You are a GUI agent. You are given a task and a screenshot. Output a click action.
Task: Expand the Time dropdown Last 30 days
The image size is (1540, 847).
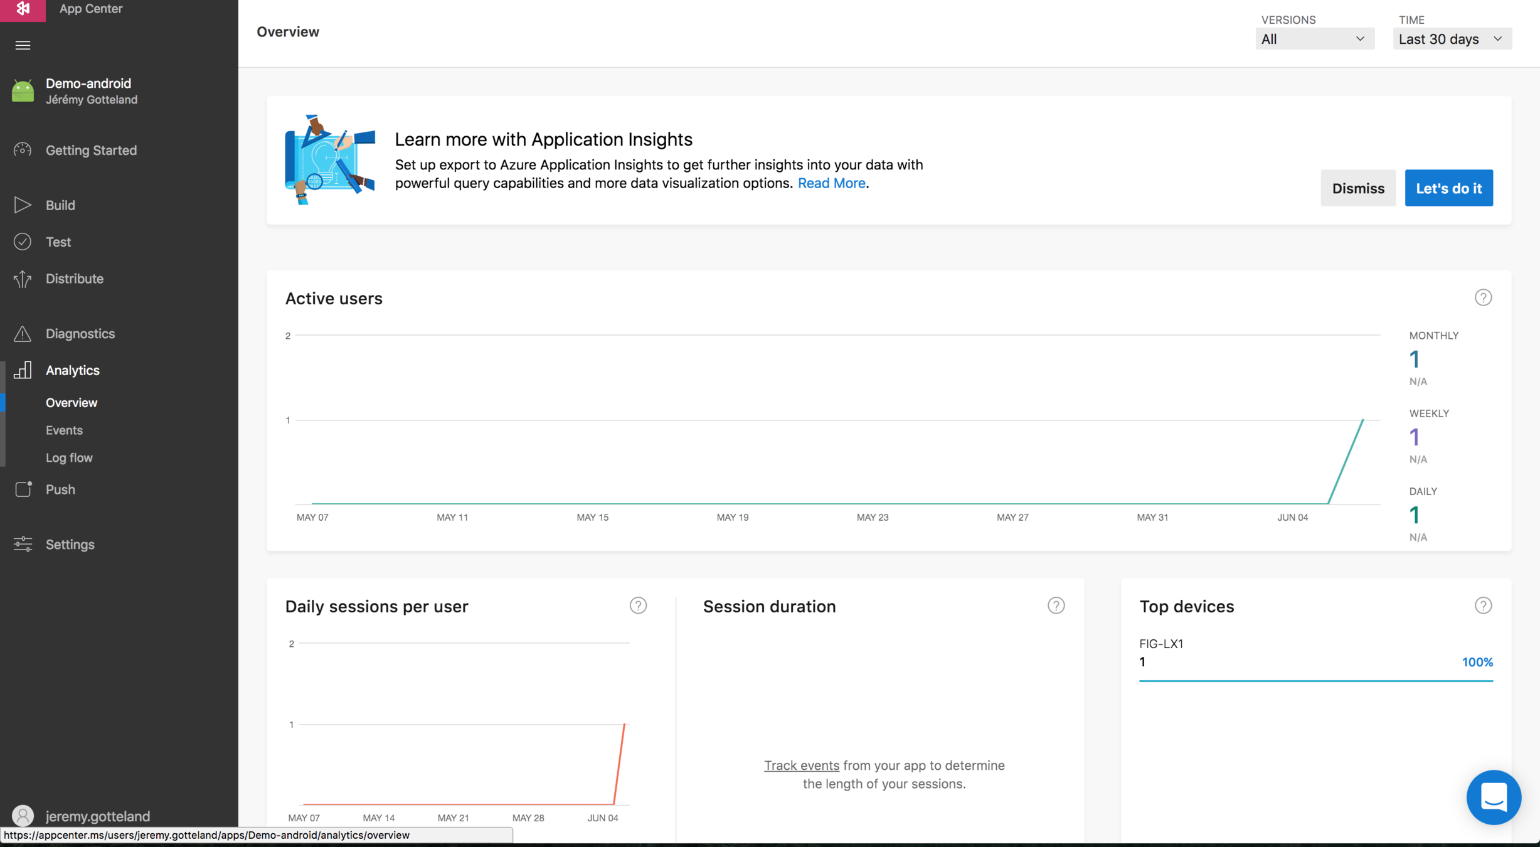tap(1452, 39)
